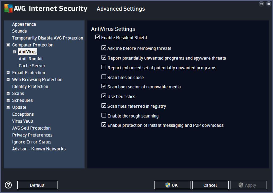Maximize the Advanced Settings window
This screenshot has height=193, width=273.
[261, 4]
